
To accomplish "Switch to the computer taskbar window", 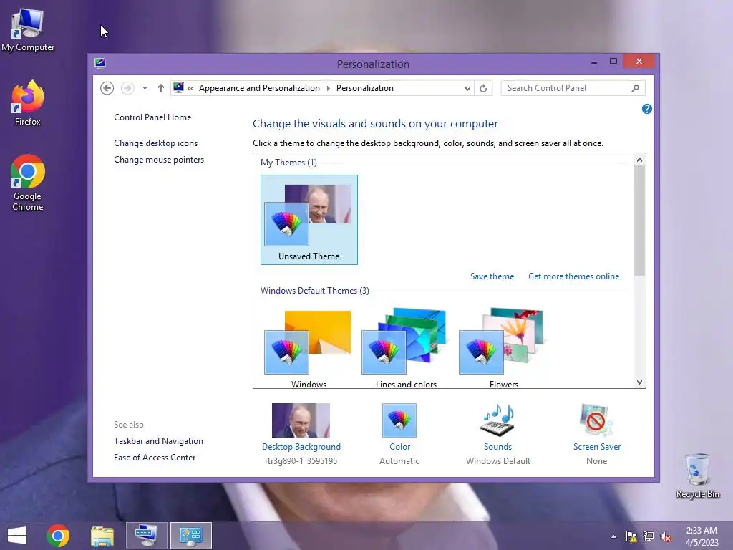I will [146, 536].
